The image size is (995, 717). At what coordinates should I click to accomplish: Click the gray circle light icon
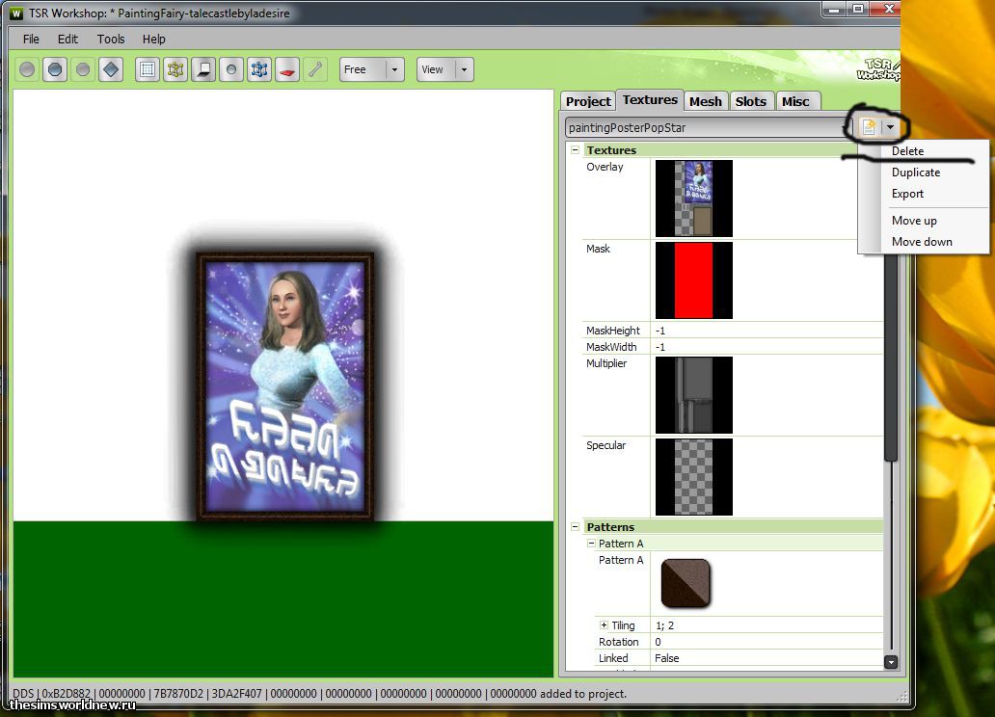231,69
